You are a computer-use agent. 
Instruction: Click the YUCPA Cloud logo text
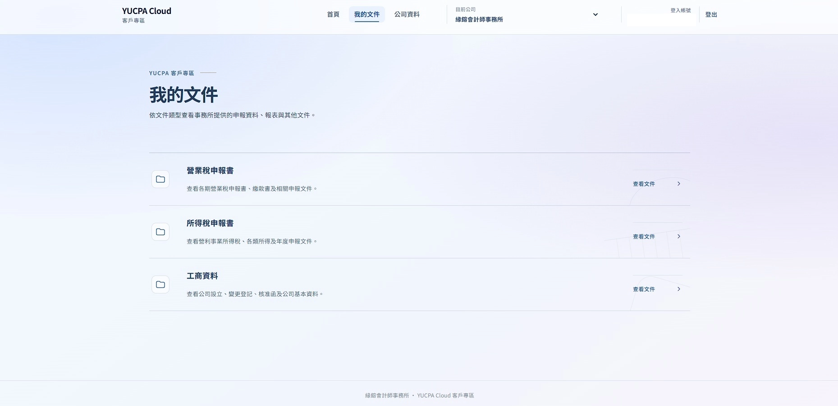point(147,11)
